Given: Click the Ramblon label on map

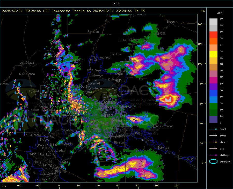Looking at the screenshot, I should (x=93, y=32).
